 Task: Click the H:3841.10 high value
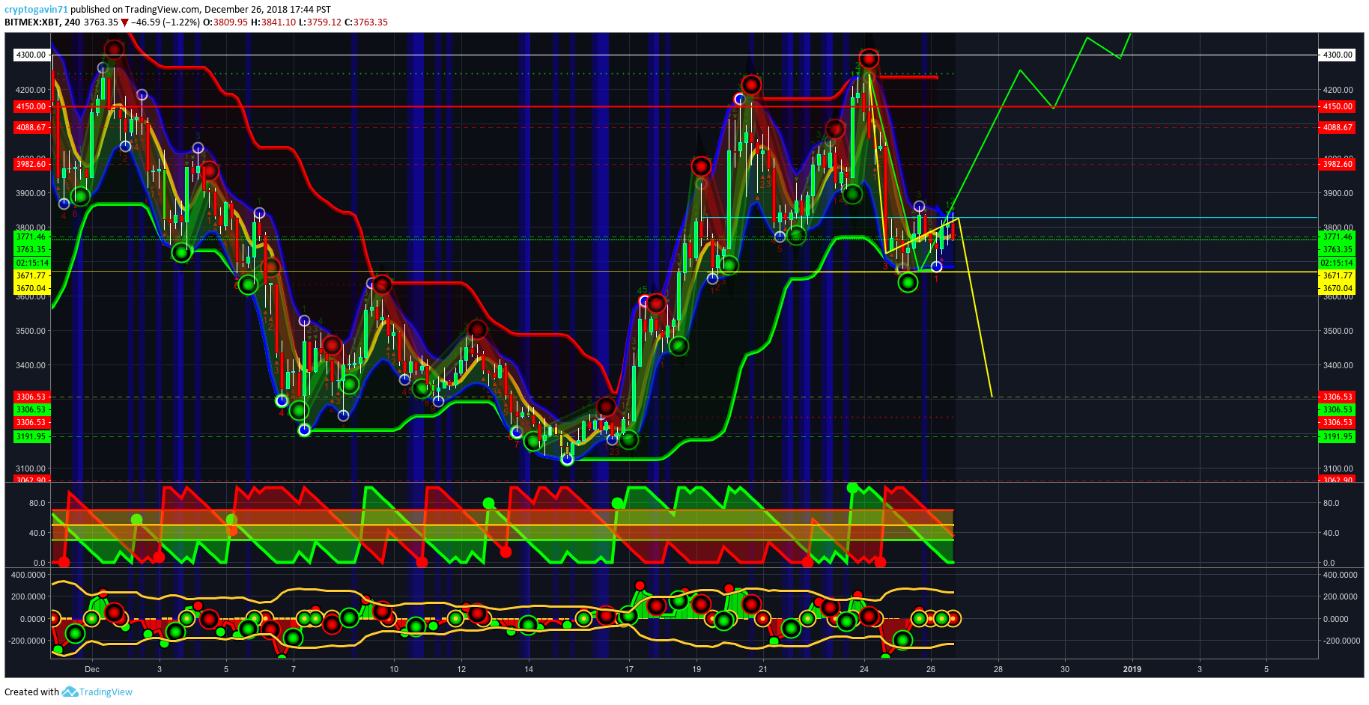(x=273, y=22)
